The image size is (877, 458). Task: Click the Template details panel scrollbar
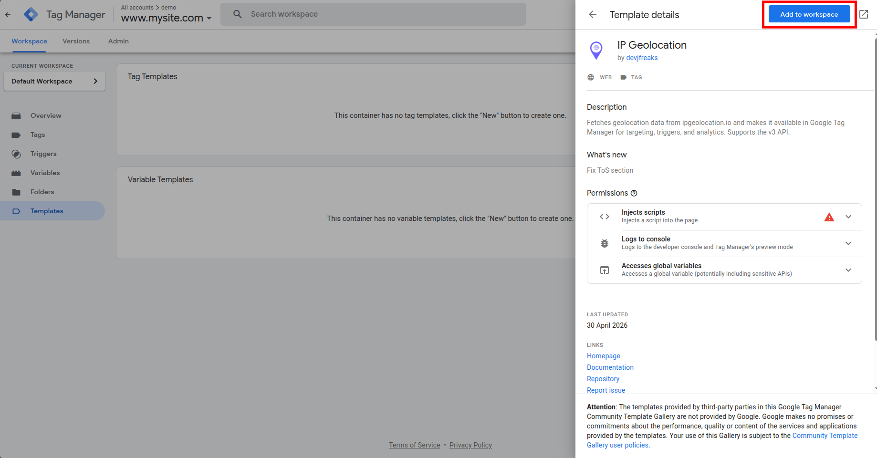[x=875, y=188]
